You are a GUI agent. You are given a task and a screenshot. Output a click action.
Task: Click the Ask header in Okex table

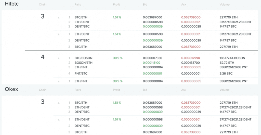(x=184, y=90)
